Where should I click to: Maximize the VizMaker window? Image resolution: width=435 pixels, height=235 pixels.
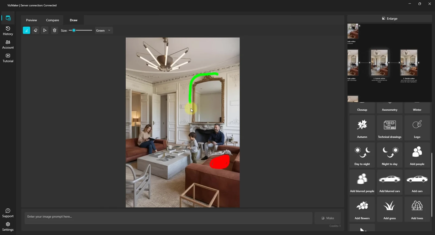[420, 4]
